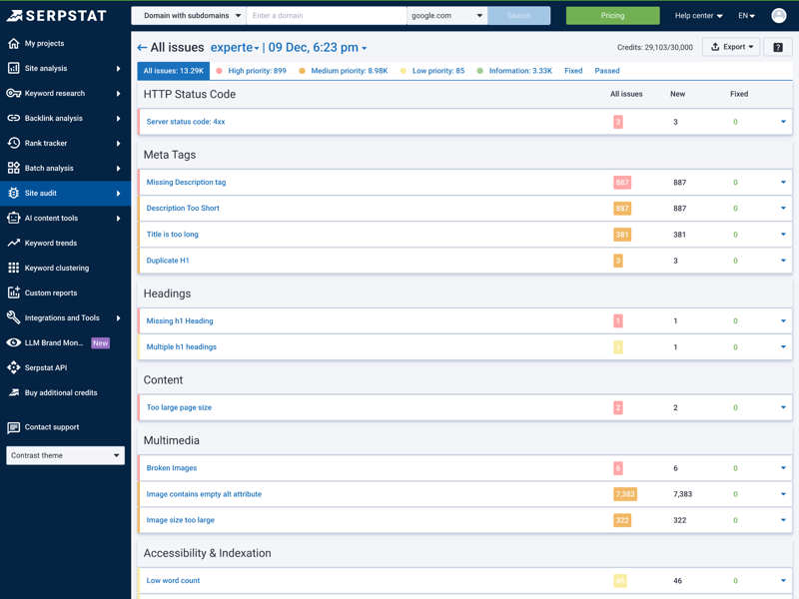Open the google.com search engine dropdown

[x=446, y=16]
